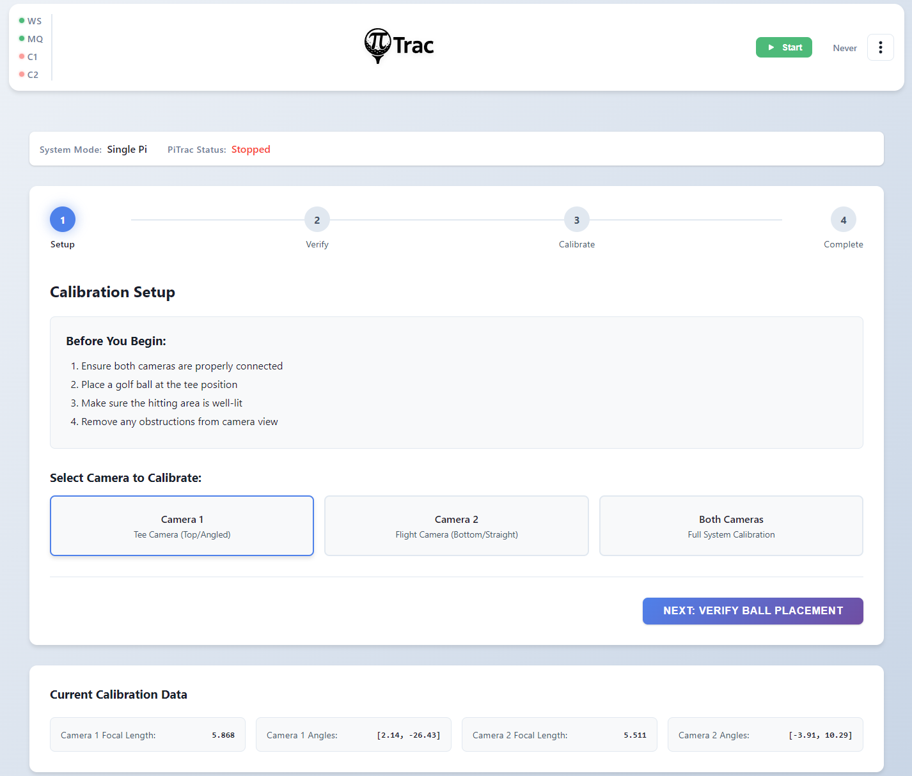The image size is (912, 776).
Task: Click step 4 Complete circle
Action: 843,220
